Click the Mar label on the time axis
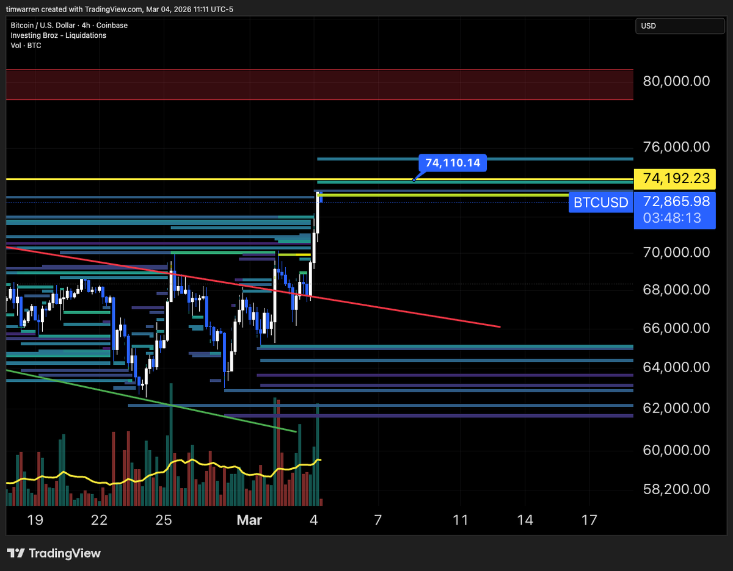This screenshot has height=571, width=733. 249,520
